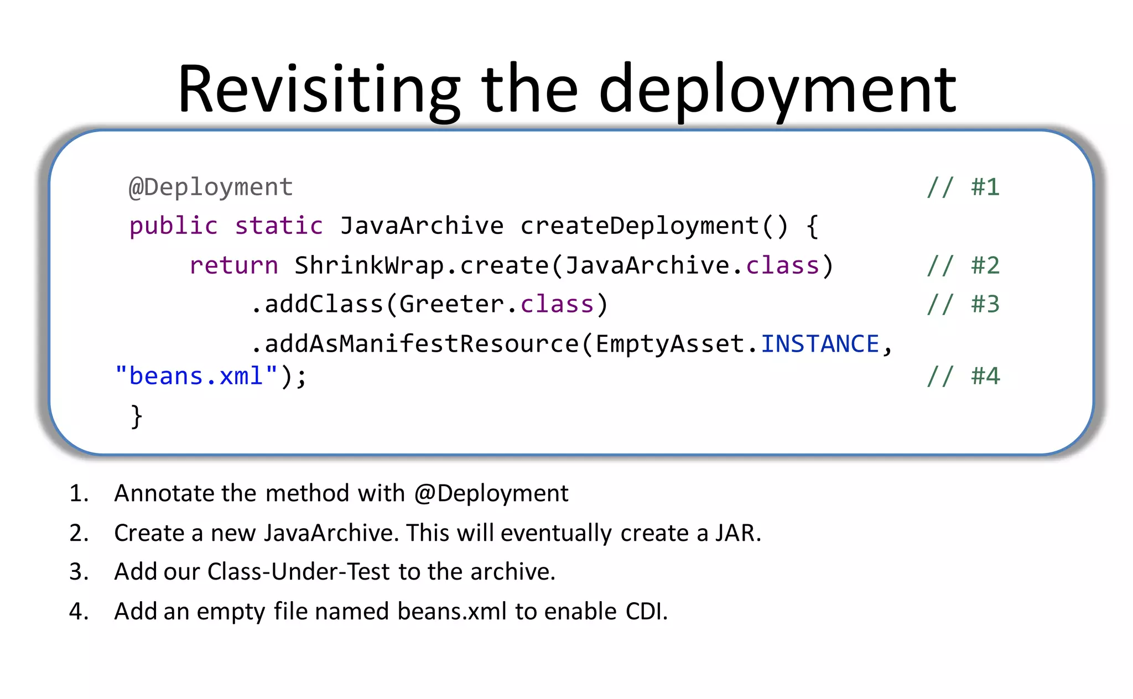Screen dimensions: 1133x699
Task: Click the 'public' keyword in code
Action: click(x=173, y=226)
